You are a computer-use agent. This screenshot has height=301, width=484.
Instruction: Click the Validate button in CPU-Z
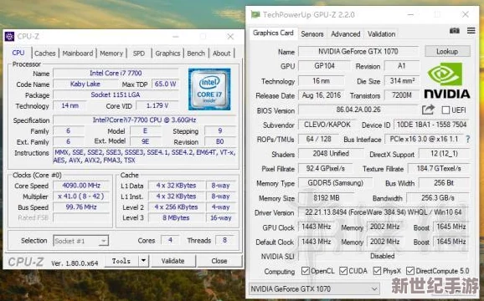[172, 261]
